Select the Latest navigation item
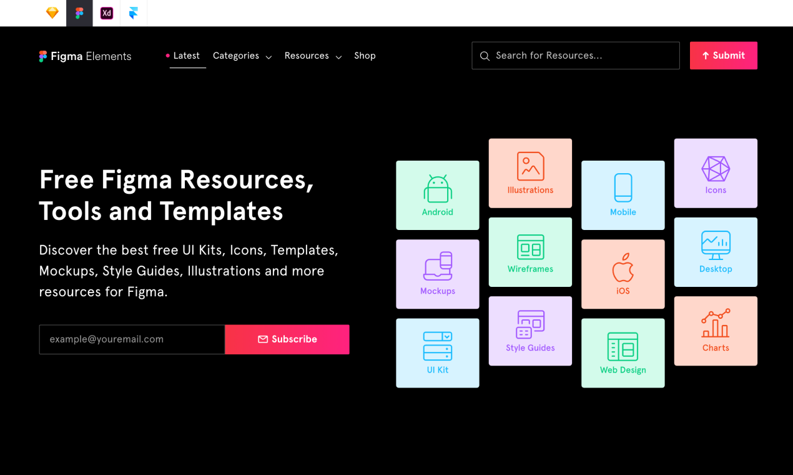 186,56
